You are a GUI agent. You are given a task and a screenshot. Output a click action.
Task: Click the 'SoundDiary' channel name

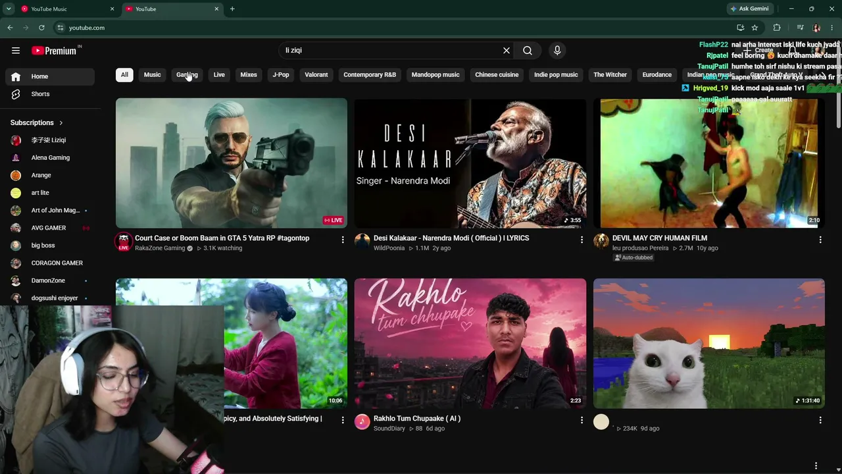(x=389, y=429)
